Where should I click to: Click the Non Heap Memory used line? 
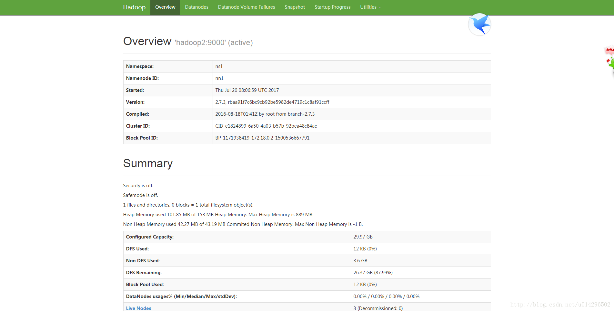243,224
